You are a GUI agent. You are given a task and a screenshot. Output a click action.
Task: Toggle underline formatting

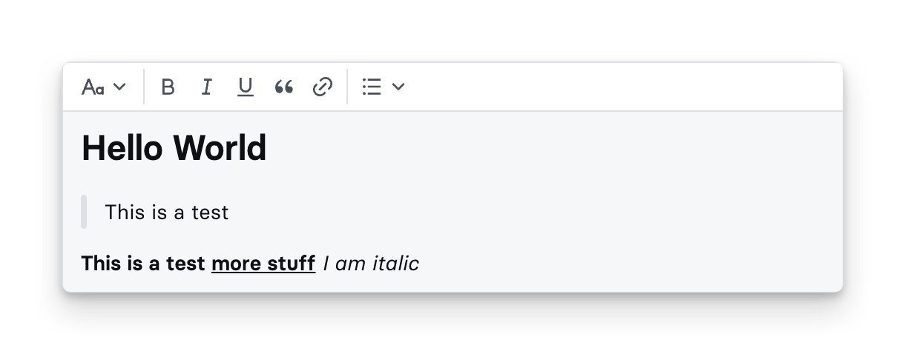(246, 87)
